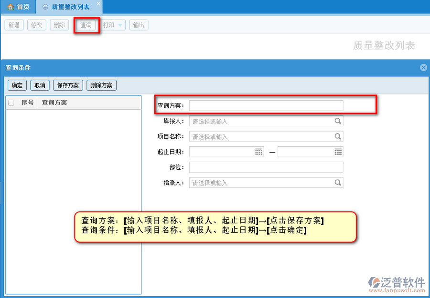Tick the select-all checkbox beside 序号
The width and height of the screenshot is (430, 298).
(x=11, y=103)
